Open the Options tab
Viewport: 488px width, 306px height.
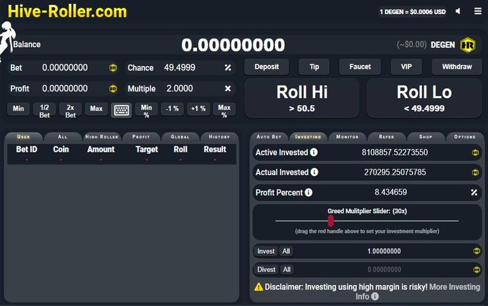pyautogui.click(x=465, y=137)
